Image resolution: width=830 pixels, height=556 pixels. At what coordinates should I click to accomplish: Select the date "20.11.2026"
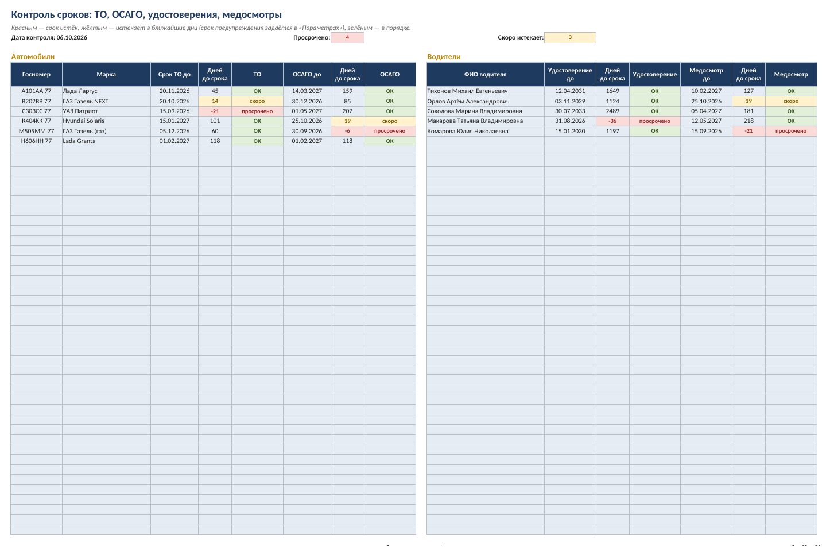coord(174,91)
